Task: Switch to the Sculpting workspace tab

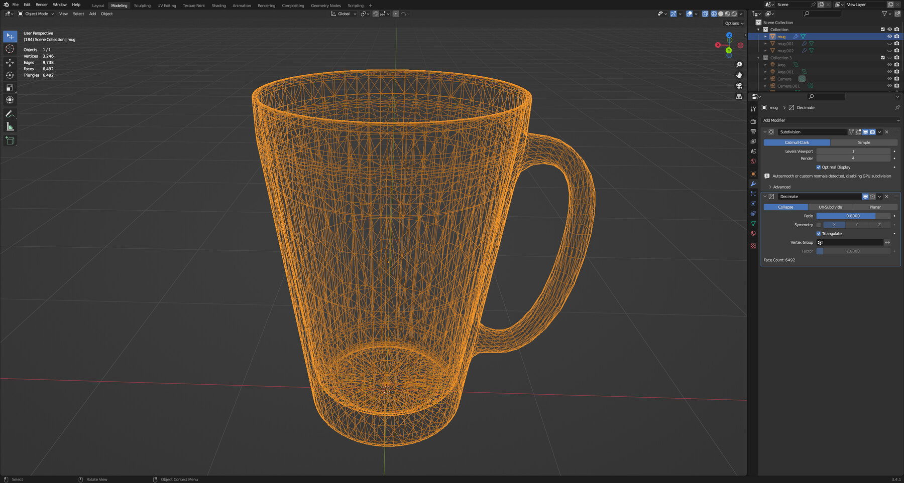Action: [x=142, y=6]
